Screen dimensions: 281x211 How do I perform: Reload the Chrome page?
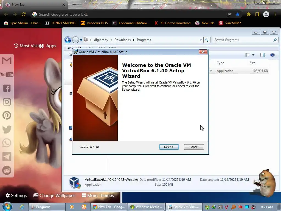24,14
